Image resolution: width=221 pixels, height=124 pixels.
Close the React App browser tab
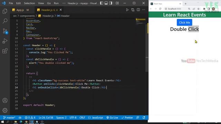pos(180,4)
